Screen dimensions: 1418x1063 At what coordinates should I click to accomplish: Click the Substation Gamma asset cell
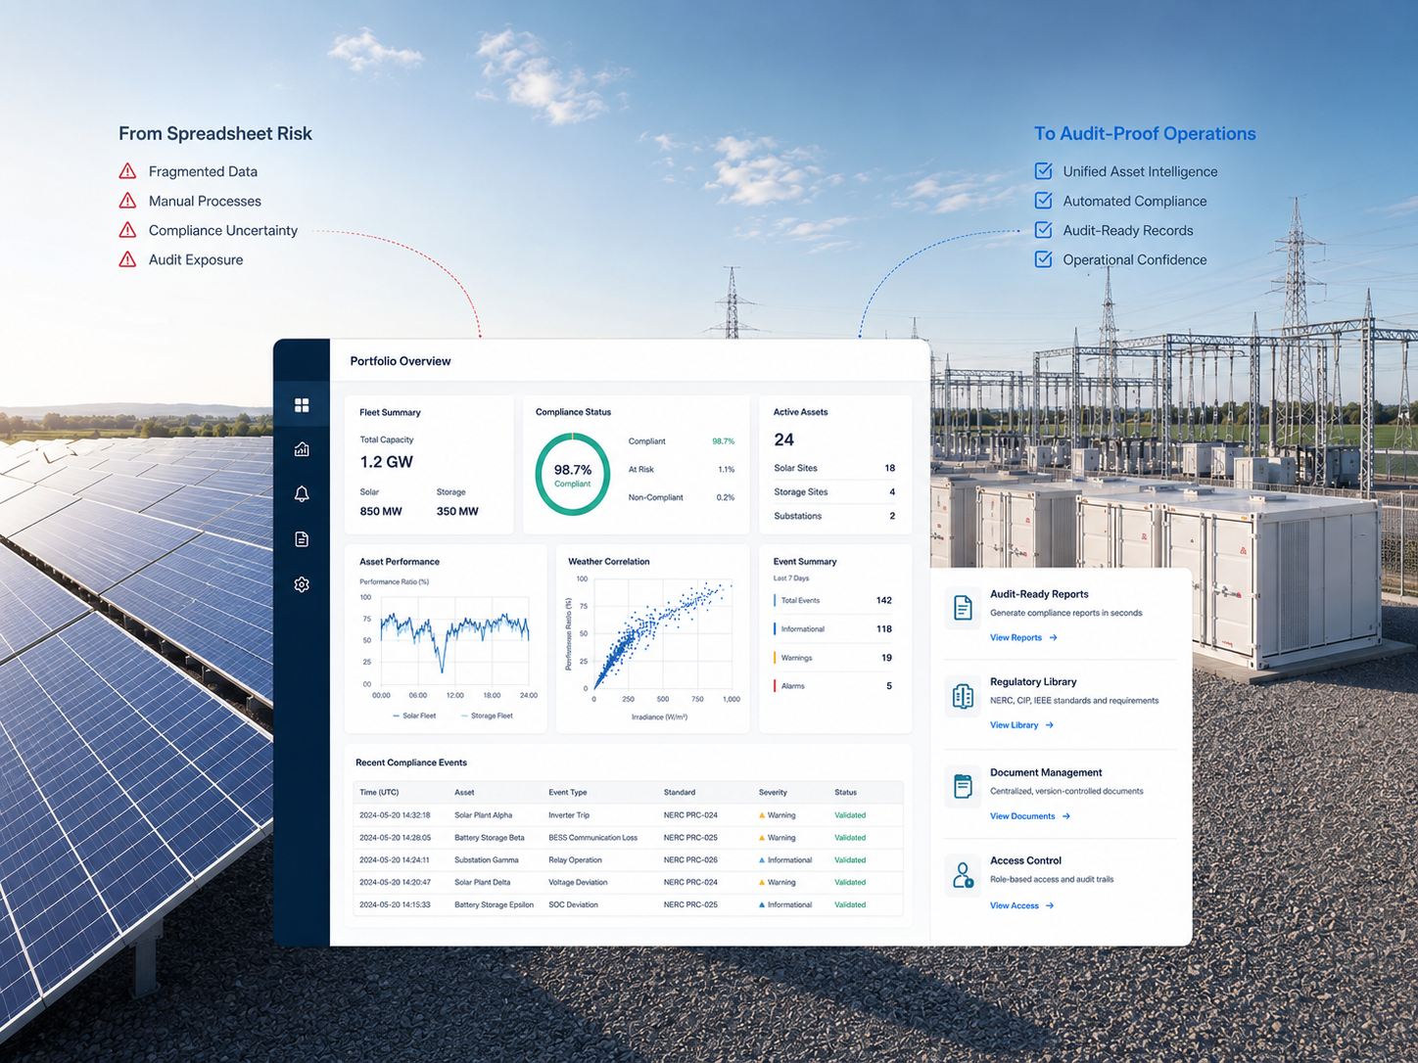(x=487, y=860)
